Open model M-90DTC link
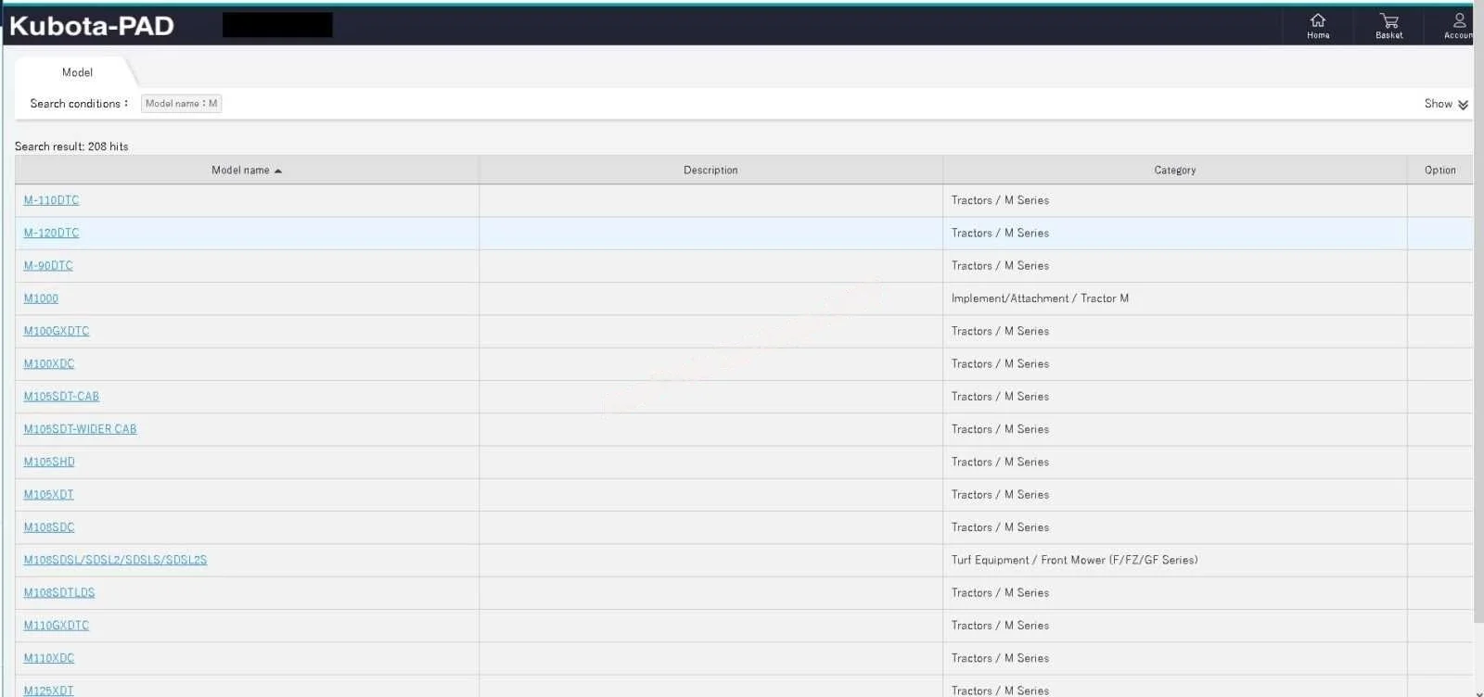1484x697 pixels. (48, 265)
